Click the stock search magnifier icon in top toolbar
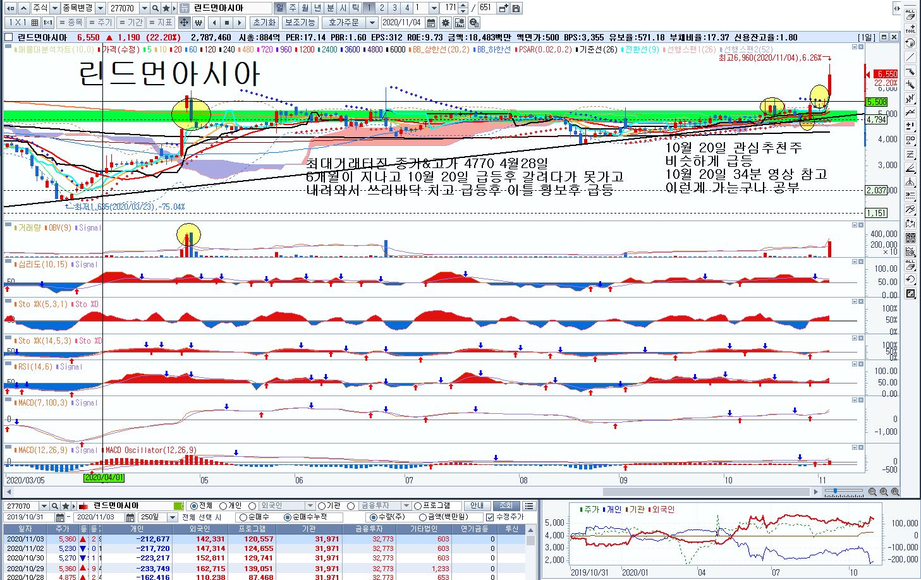The height and width of the screenshot is (580, 921). tap(156, 8)
